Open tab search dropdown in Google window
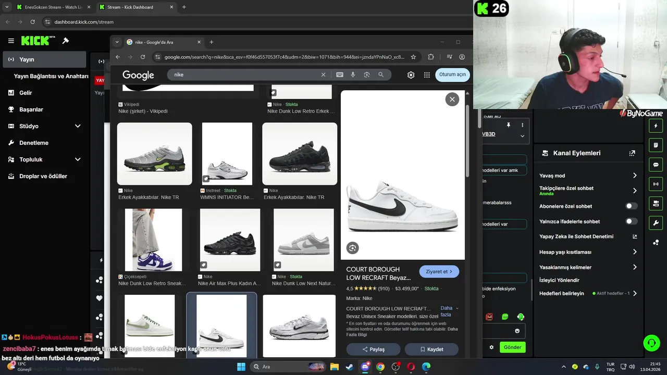 [x=117, y=42]
